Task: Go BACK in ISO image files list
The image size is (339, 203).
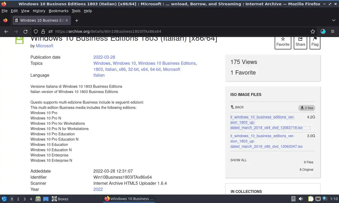Action: coord(237,107)
